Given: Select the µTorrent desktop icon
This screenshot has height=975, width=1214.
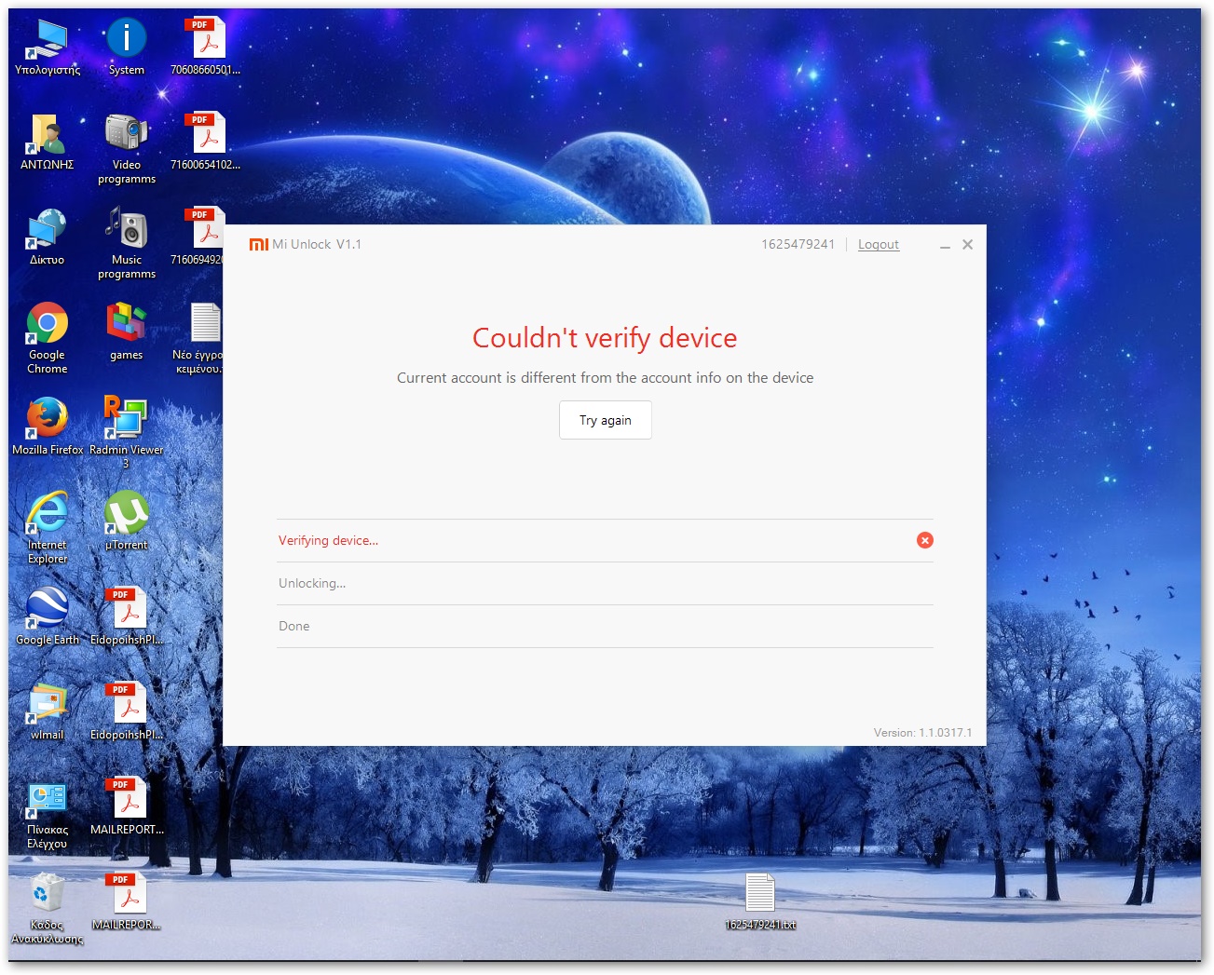Looking at the screenshot, I should (127, 522).
